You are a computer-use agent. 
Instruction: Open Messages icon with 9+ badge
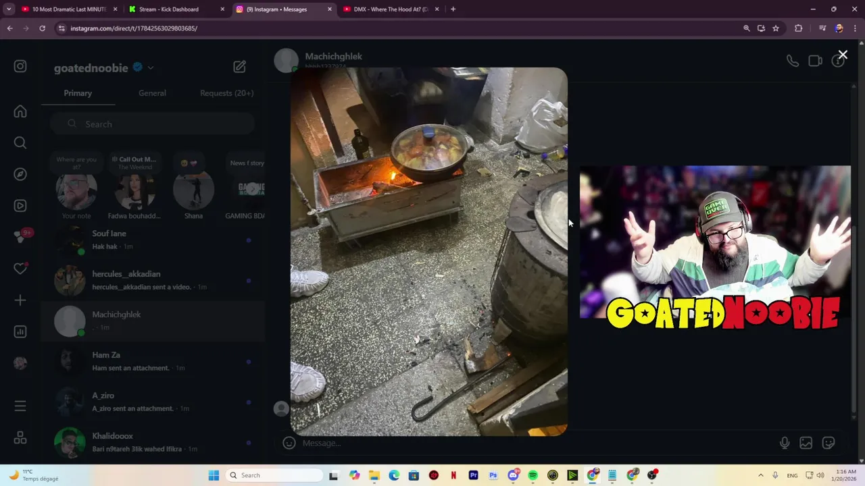coord(22,236)
